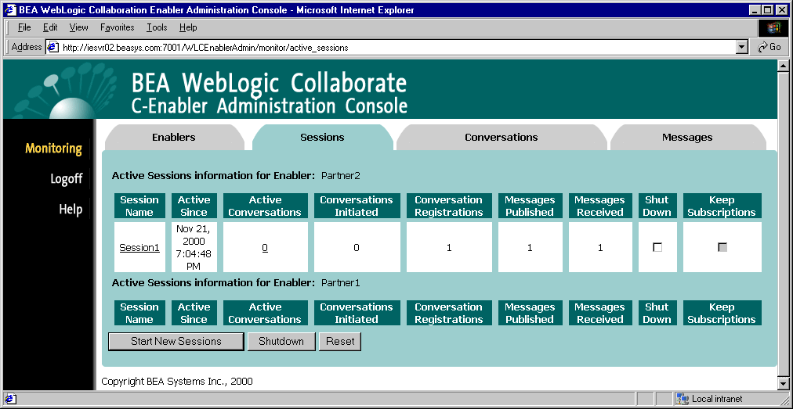The width and height of the screenshot is (793, 409).
Task: Open the address bar dropdown arrow
Action: [741, 48]
